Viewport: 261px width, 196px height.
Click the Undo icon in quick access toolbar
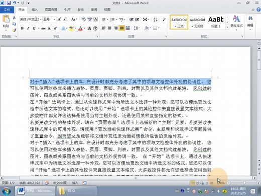(x=15, y=3)
